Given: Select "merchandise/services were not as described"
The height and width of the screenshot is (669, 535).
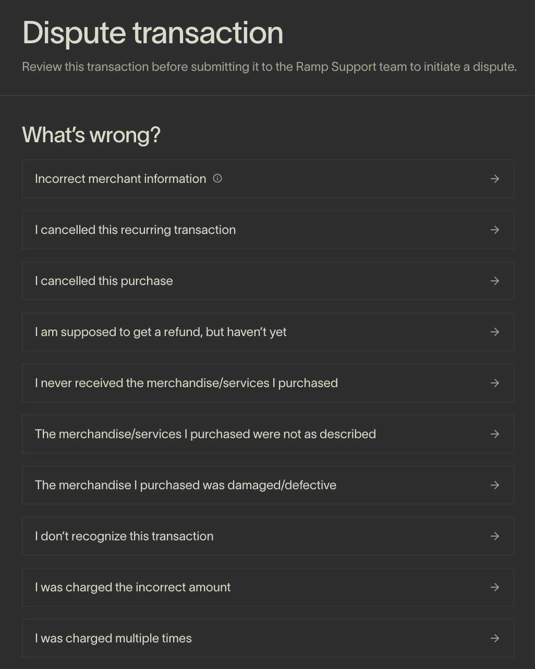Looking at the screenshot, I should coord(205,434).
